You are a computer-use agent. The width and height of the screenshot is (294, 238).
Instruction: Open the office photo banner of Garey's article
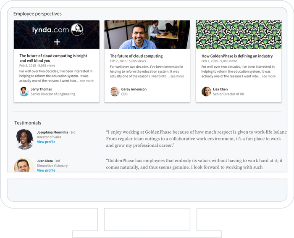pos(147,34)
